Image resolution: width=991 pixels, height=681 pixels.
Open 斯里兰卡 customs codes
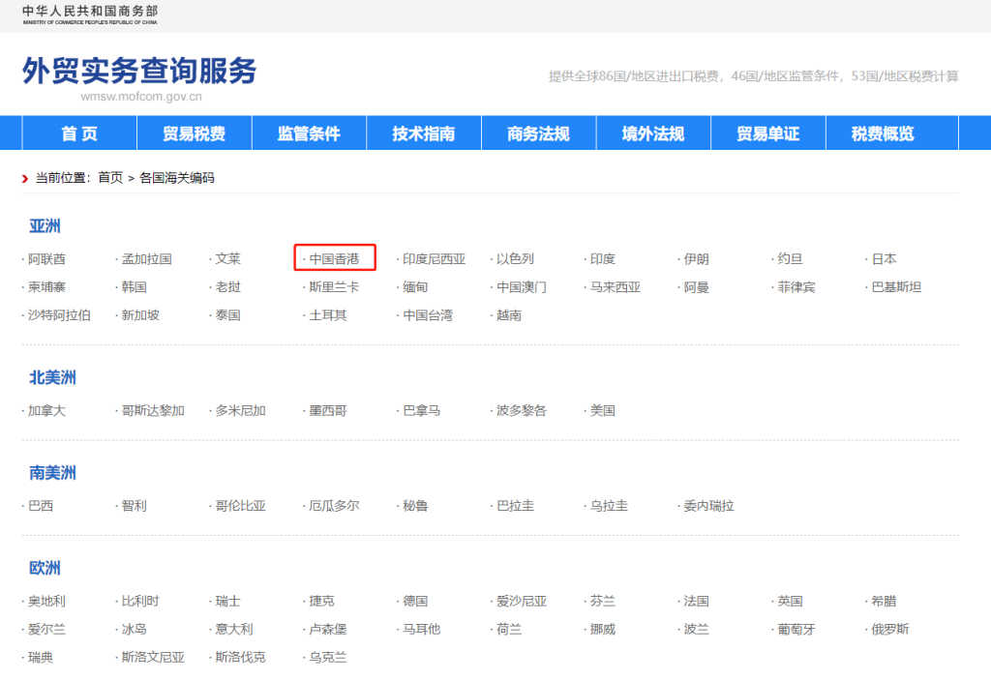click(334, 286)
